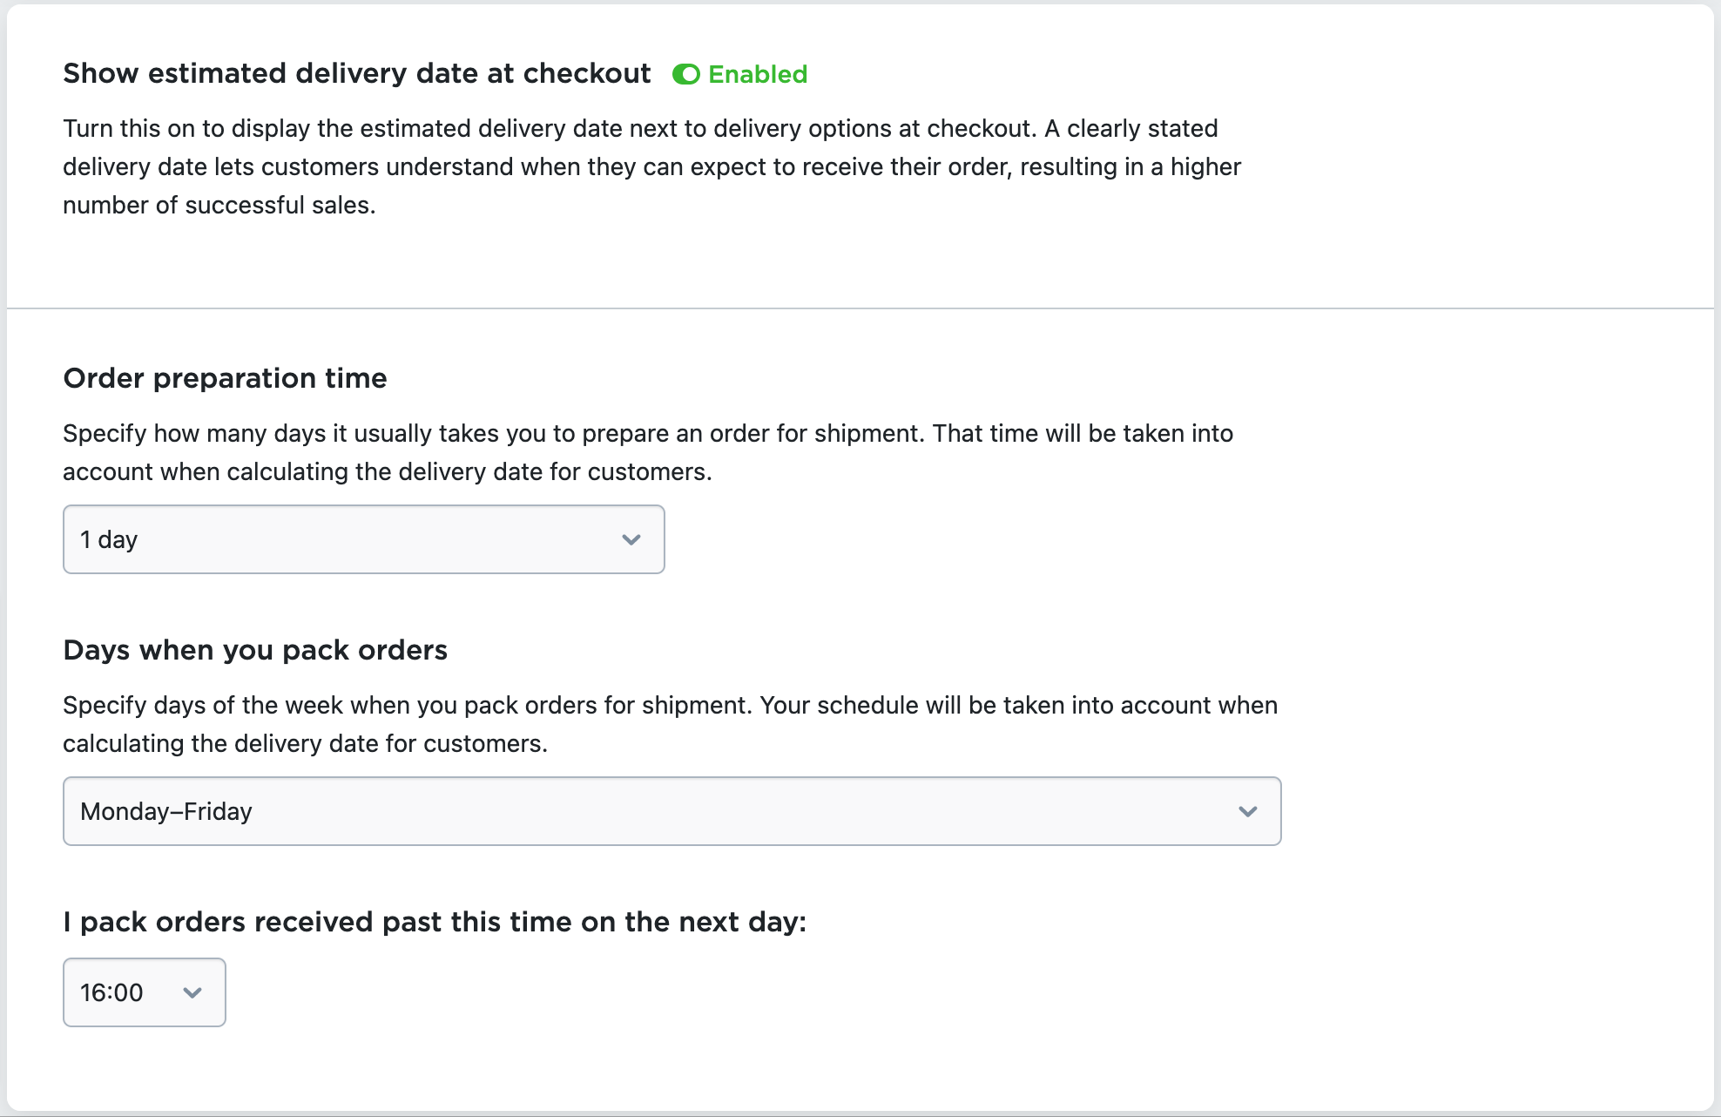The image size is (1721, 1117).
Task: Click the "Show estimated delivery date at checkout" heading
Action: pyautogui.click(x=357, y=74)
